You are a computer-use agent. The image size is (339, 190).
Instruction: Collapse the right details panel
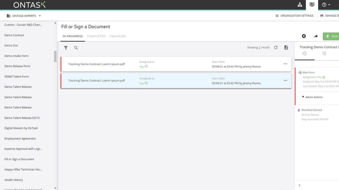pyautogui.click(x=300, y=185)
